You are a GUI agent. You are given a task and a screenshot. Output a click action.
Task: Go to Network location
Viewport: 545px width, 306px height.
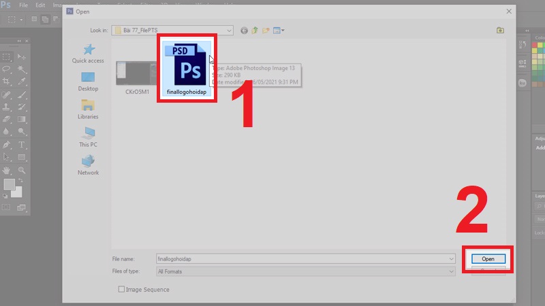pos(88,165)
